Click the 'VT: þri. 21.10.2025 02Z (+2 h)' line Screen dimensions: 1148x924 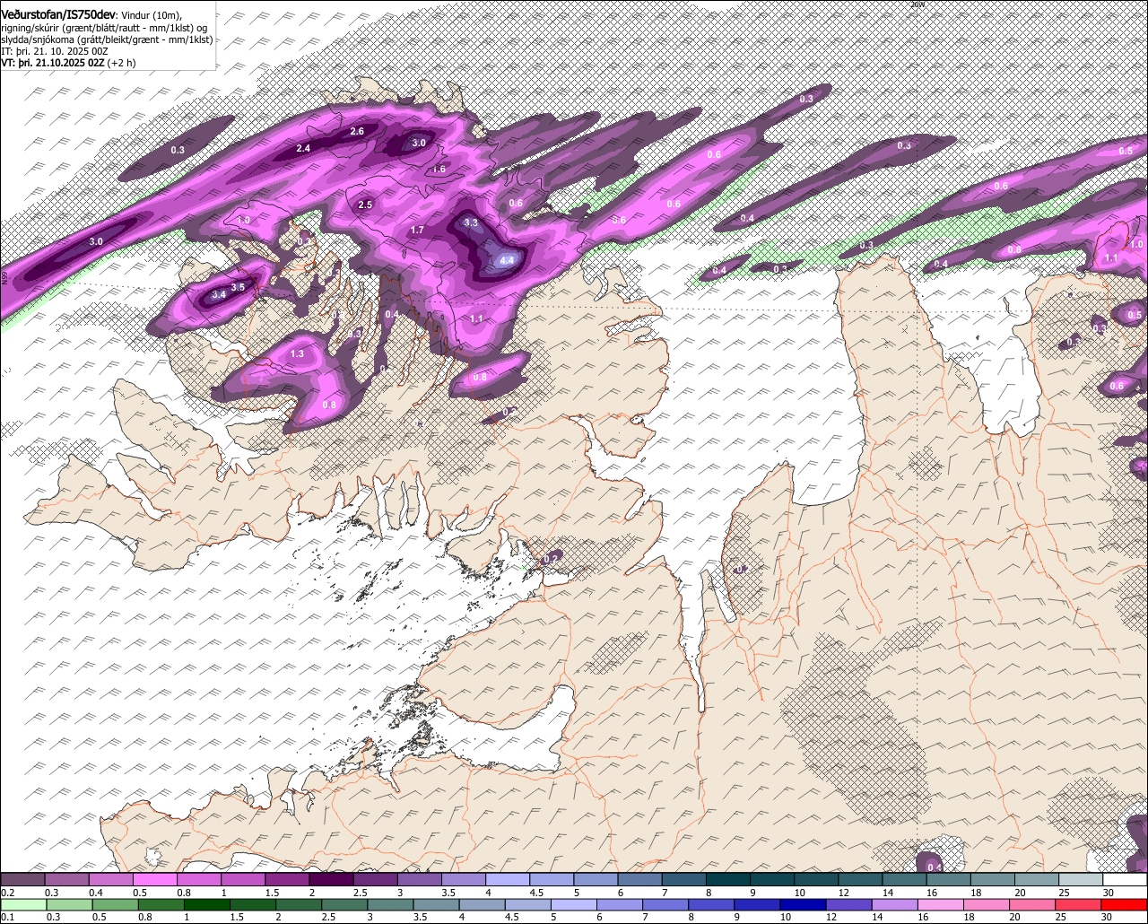[68, 63]
